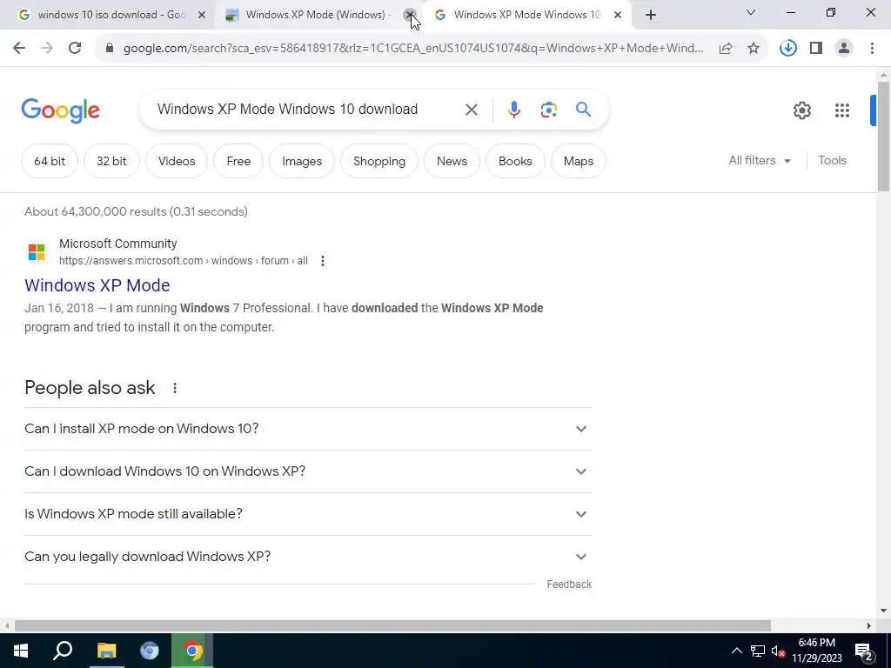The width and height of the screenshot is (891, 668).
Task: View site information via the lock icon
Action: 110,49
